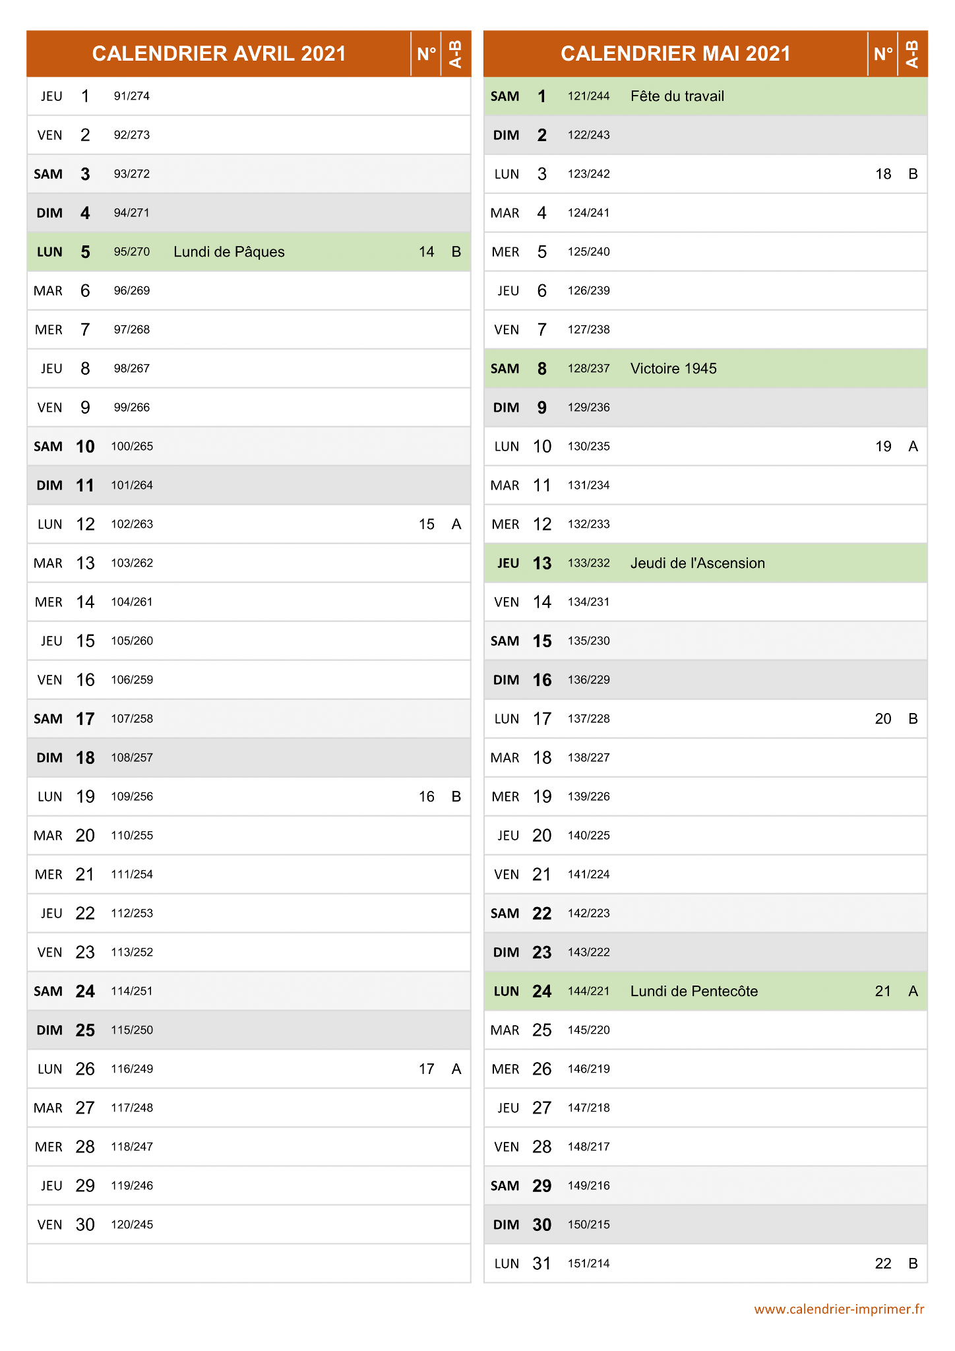Select the Calendrier Avril 2021 header

[x=219, y=53]
